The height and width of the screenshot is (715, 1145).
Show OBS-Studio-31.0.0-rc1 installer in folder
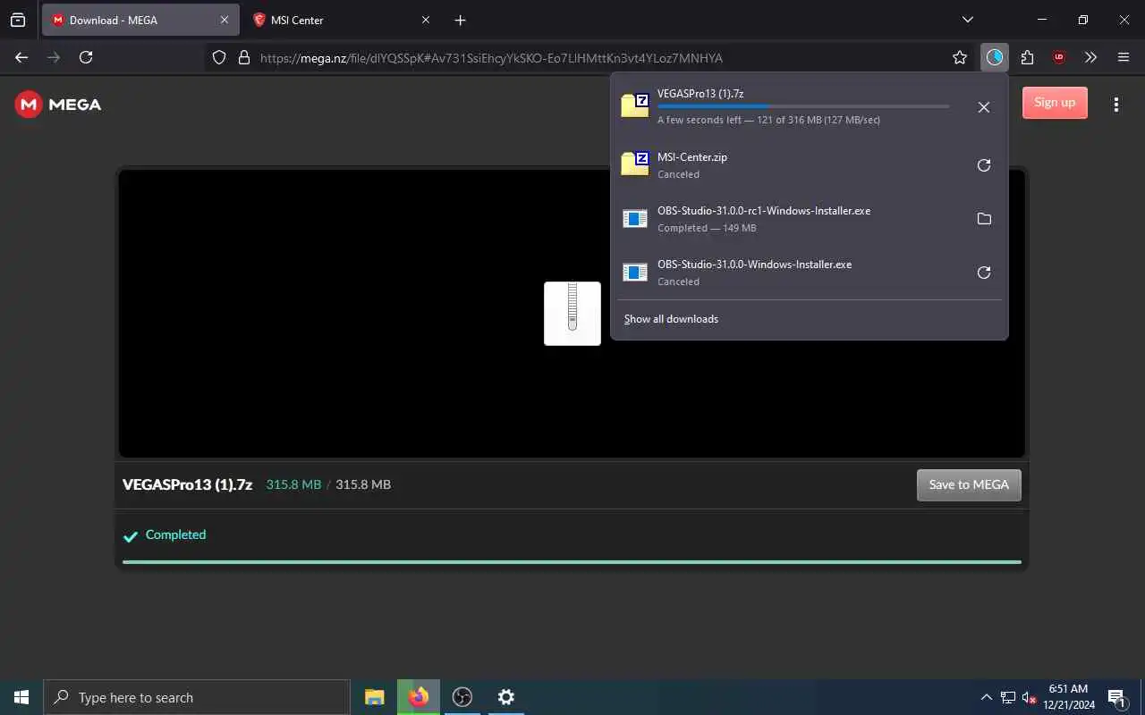(x=983, y=219)
